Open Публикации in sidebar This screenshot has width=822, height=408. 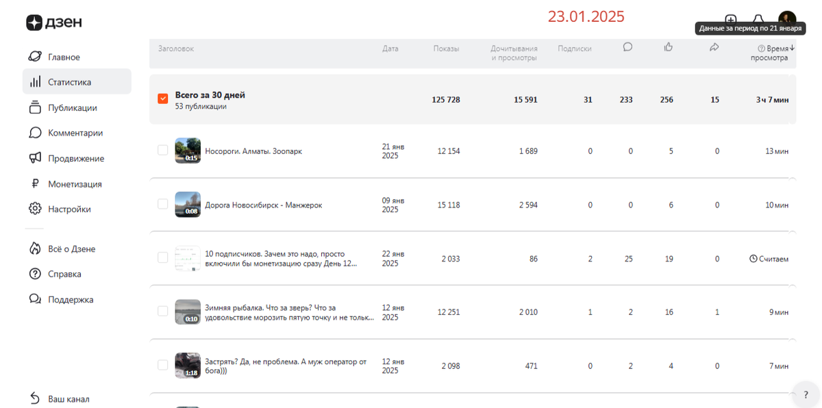point(77,107)
